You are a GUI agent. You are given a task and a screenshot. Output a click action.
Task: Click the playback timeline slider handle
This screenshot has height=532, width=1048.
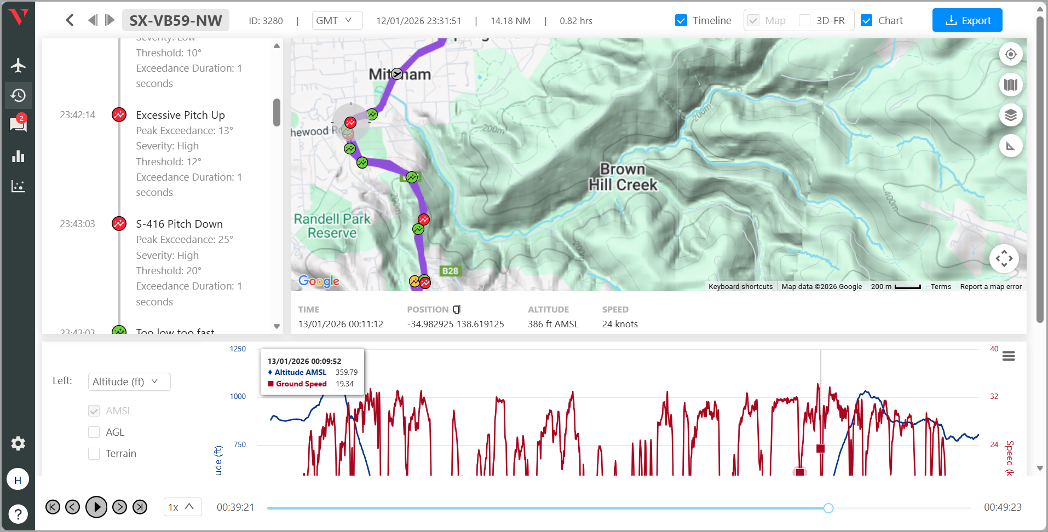pos(828,508)
